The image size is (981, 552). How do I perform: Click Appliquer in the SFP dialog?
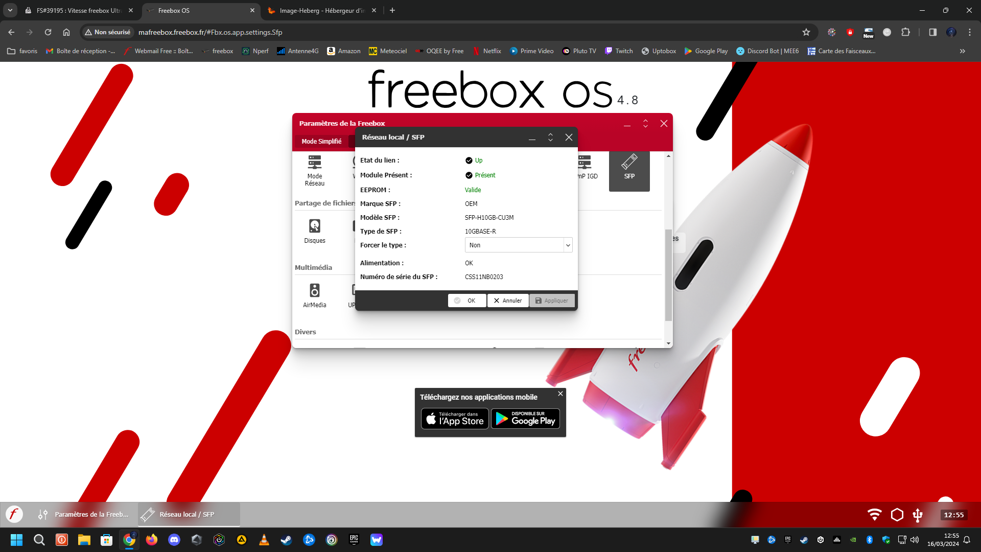pos(552,301)
